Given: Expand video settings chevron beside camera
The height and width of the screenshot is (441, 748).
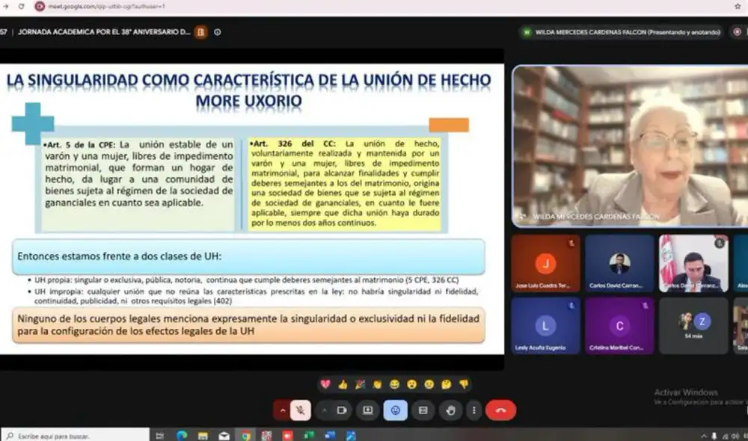Looking at the screenshot, I should [324, 410].
